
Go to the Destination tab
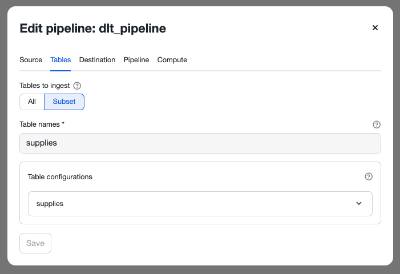(97, 60)
